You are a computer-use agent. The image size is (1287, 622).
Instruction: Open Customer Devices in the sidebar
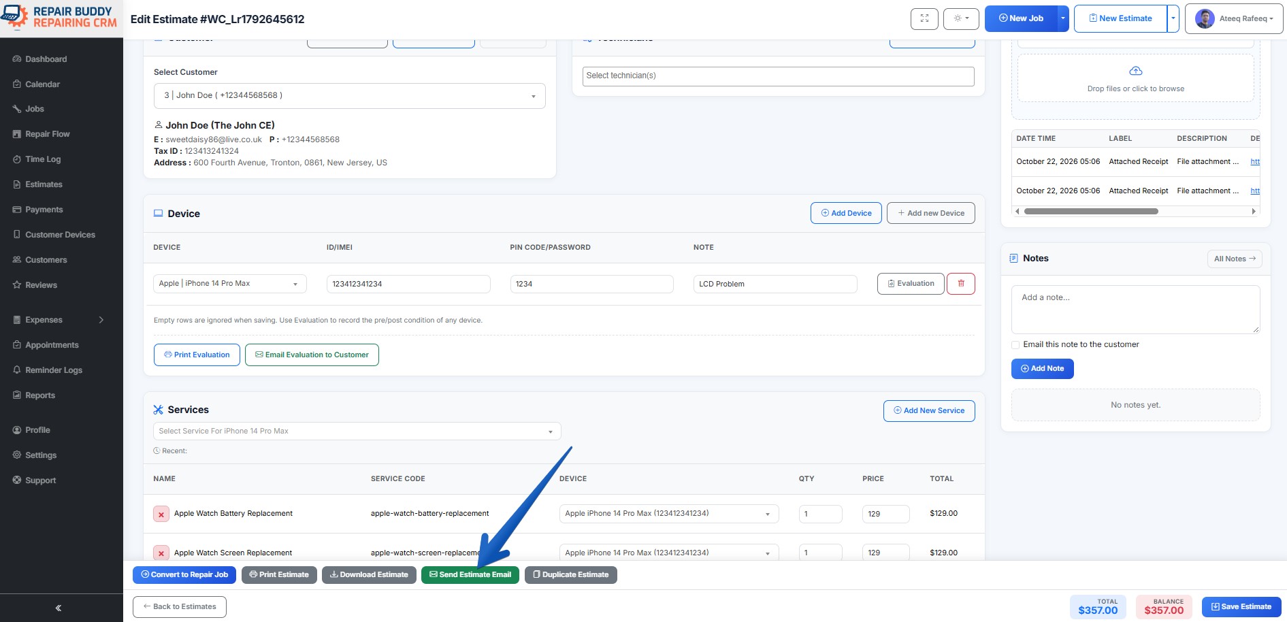coord(61,235)
